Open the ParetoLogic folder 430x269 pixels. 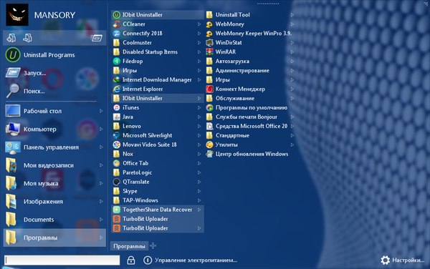[x=158, y=172]
